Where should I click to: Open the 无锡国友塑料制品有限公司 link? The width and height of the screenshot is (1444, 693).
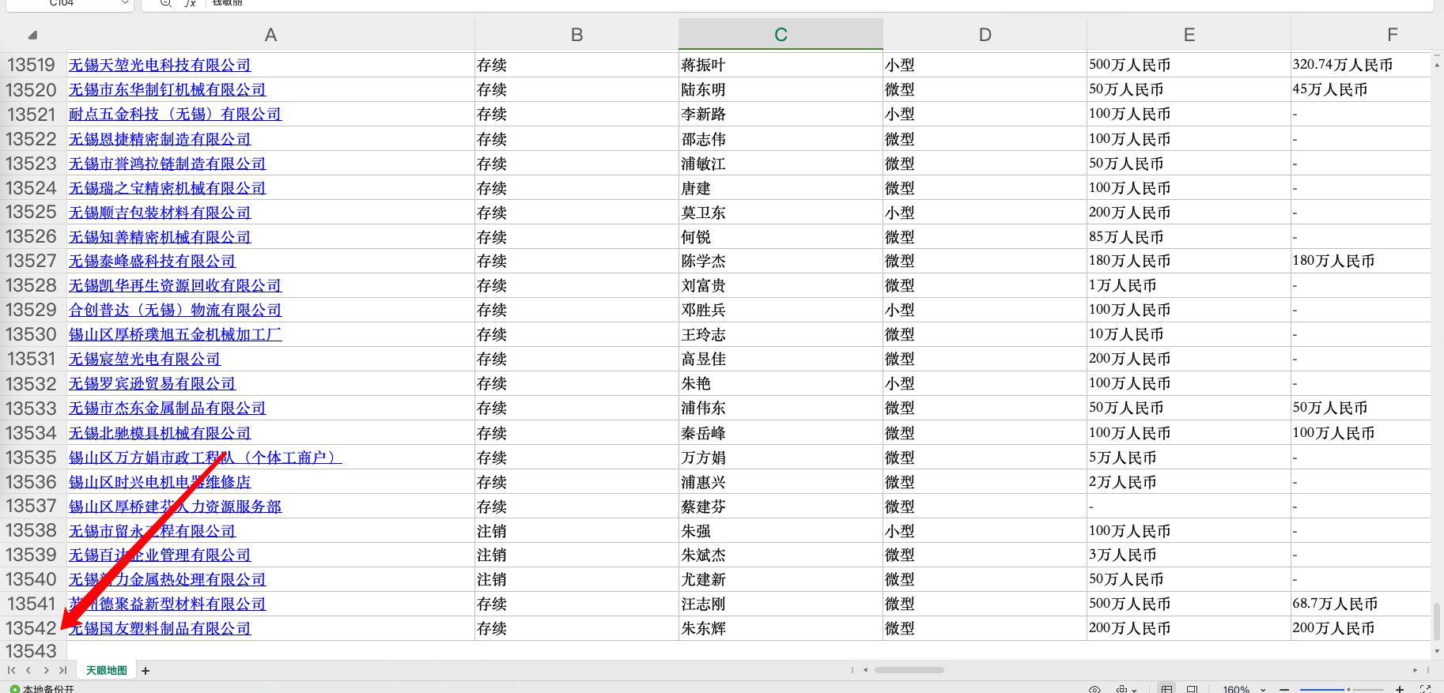[x=160, y=628]
